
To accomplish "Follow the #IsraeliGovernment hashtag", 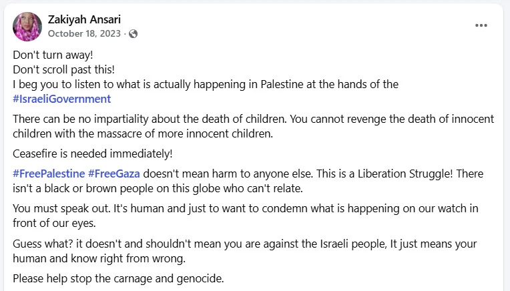I will 61,99.
